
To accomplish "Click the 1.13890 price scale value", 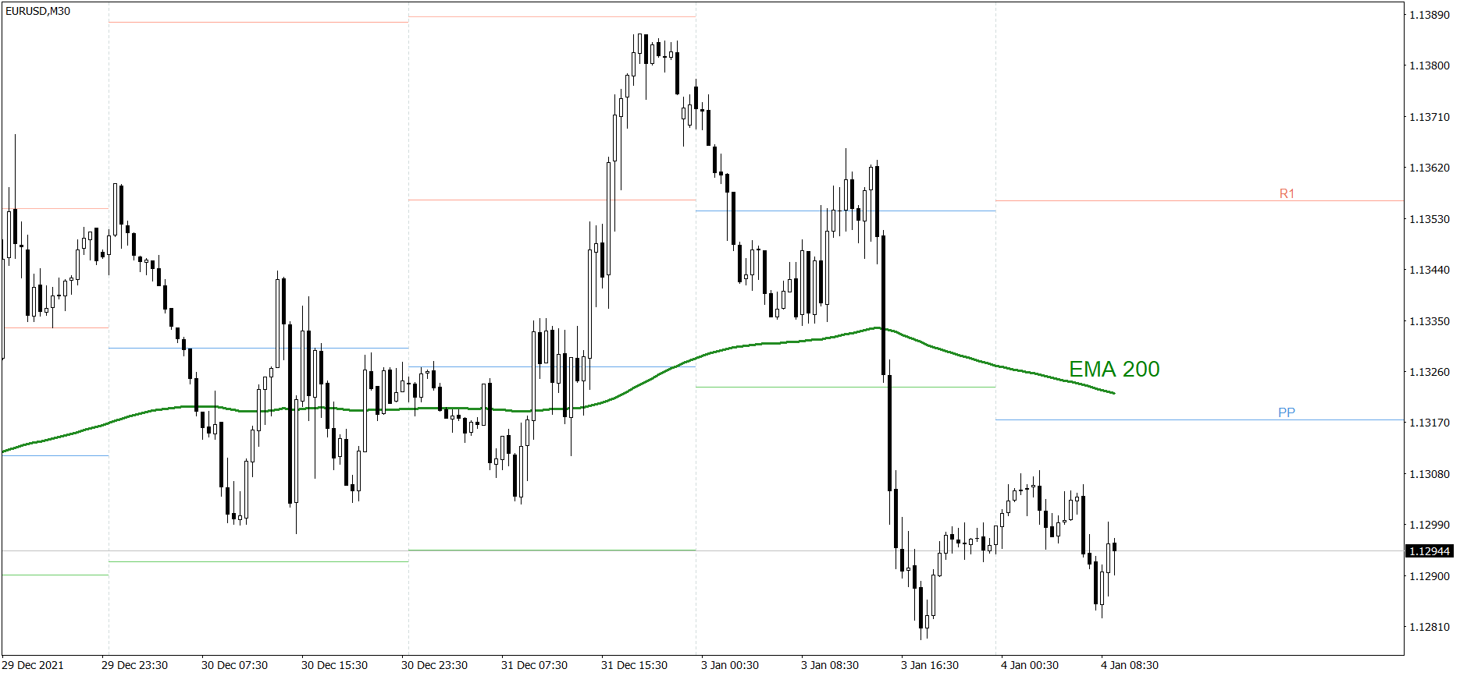I will point(1429,15).
